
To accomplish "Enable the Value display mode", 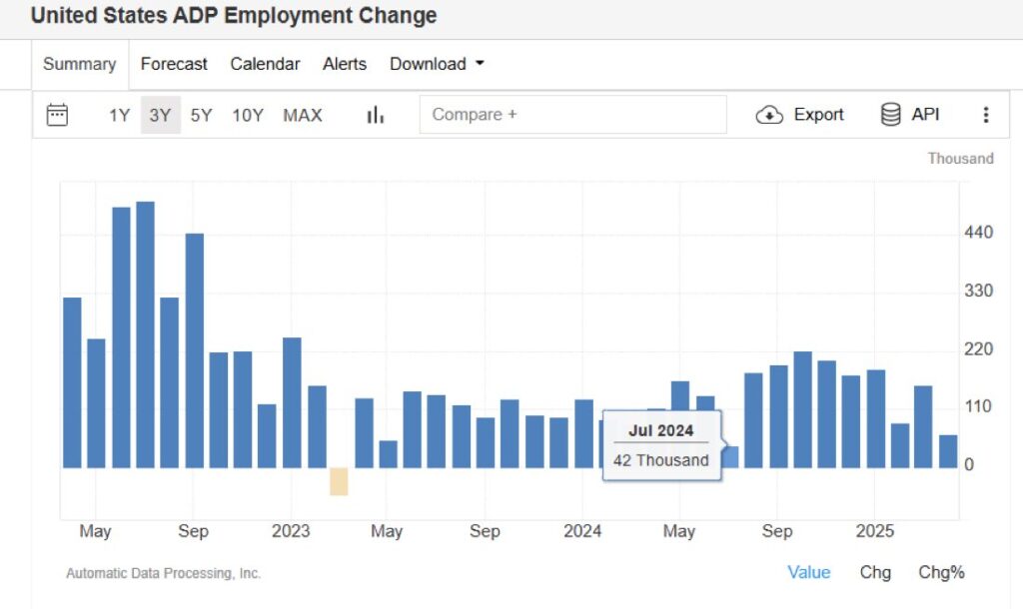I will pos(809,572).
